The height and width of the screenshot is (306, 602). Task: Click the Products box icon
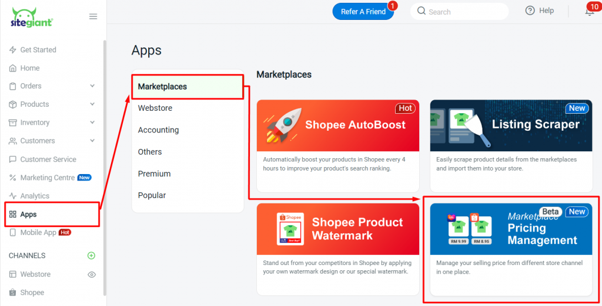(13, 104)
